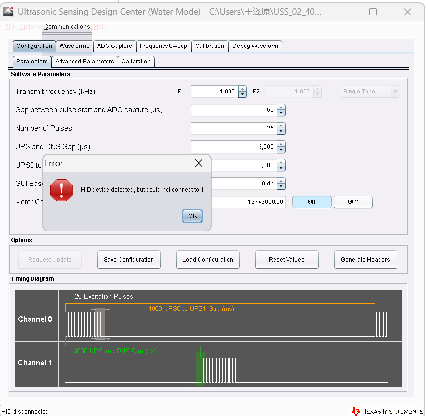This screenshot has width=428, height=416.
Task: Increase the 1.0 db gain value
Action: point(281,181)
